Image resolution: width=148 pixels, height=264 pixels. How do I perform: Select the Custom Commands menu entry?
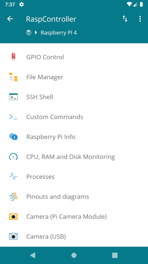(x=74, y=117)
